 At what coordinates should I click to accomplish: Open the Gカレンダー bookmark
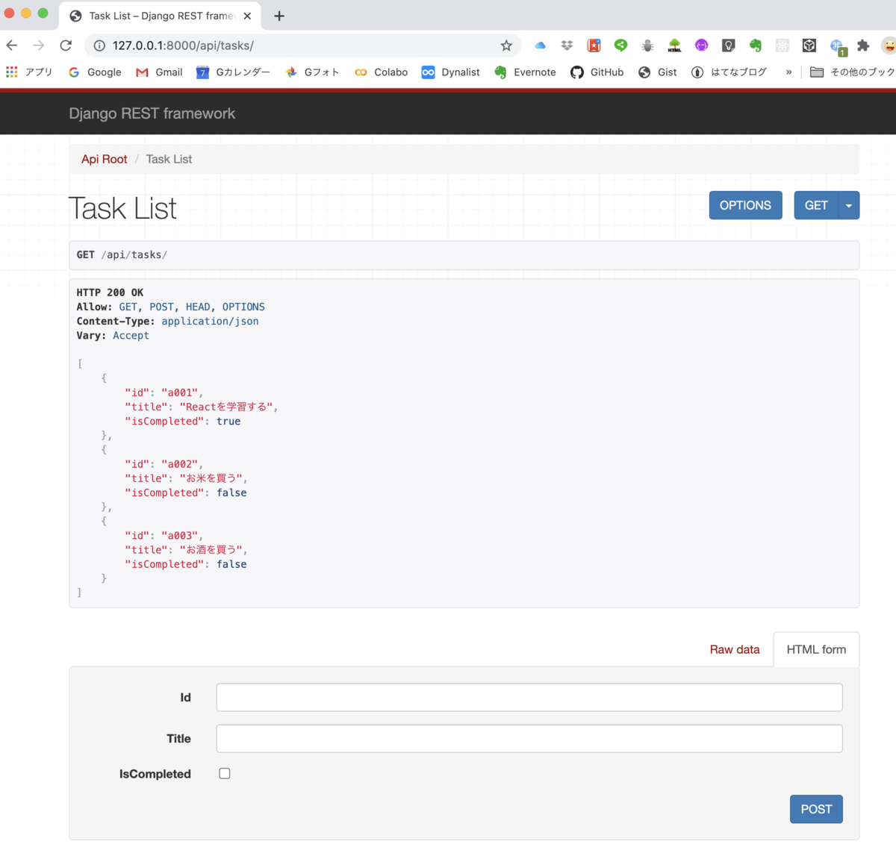point(233,72)
